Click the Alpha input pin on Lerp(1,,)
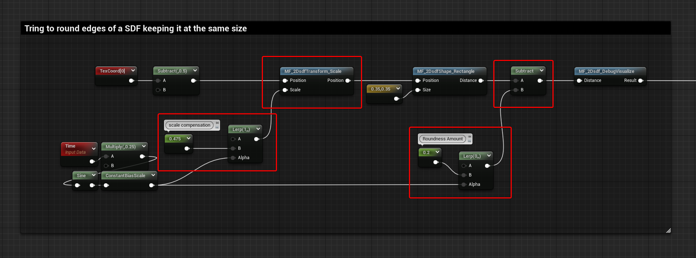The width and height of the screenshot is (696, 258). (x=233, y=158)
